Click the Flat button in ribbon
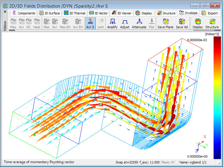The image size is (223, 167). pyautogui.click(x=152, y=24)
